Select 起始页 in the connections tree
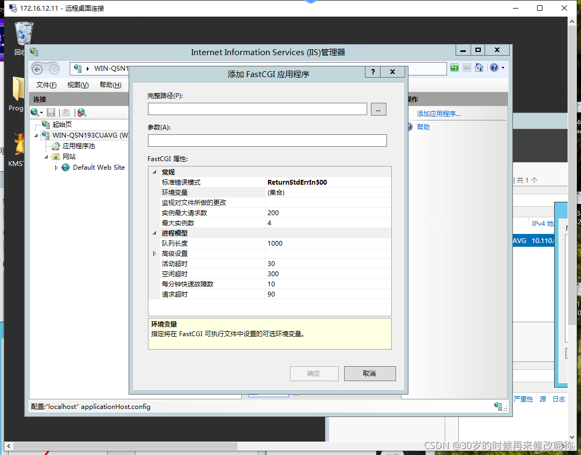The height and width of the screenshot is (455, 581). point(62,125)
